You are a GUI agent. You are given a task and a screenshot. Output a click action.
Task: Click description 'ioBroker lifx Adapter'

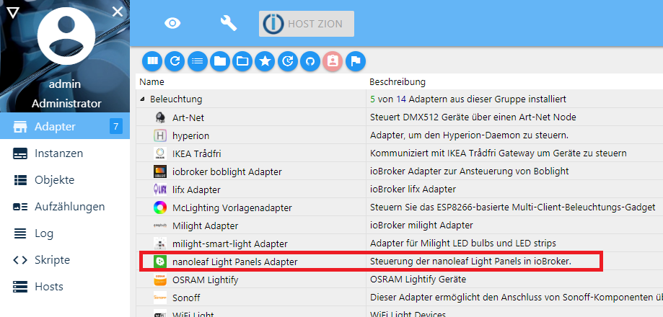(413, 189)
